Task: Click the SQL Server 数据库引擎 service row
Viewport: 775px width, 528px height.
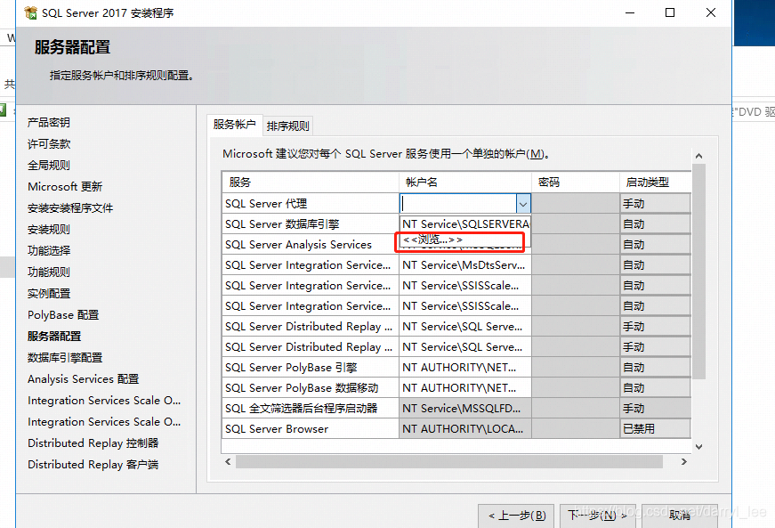Action: (x=311, y=224)
